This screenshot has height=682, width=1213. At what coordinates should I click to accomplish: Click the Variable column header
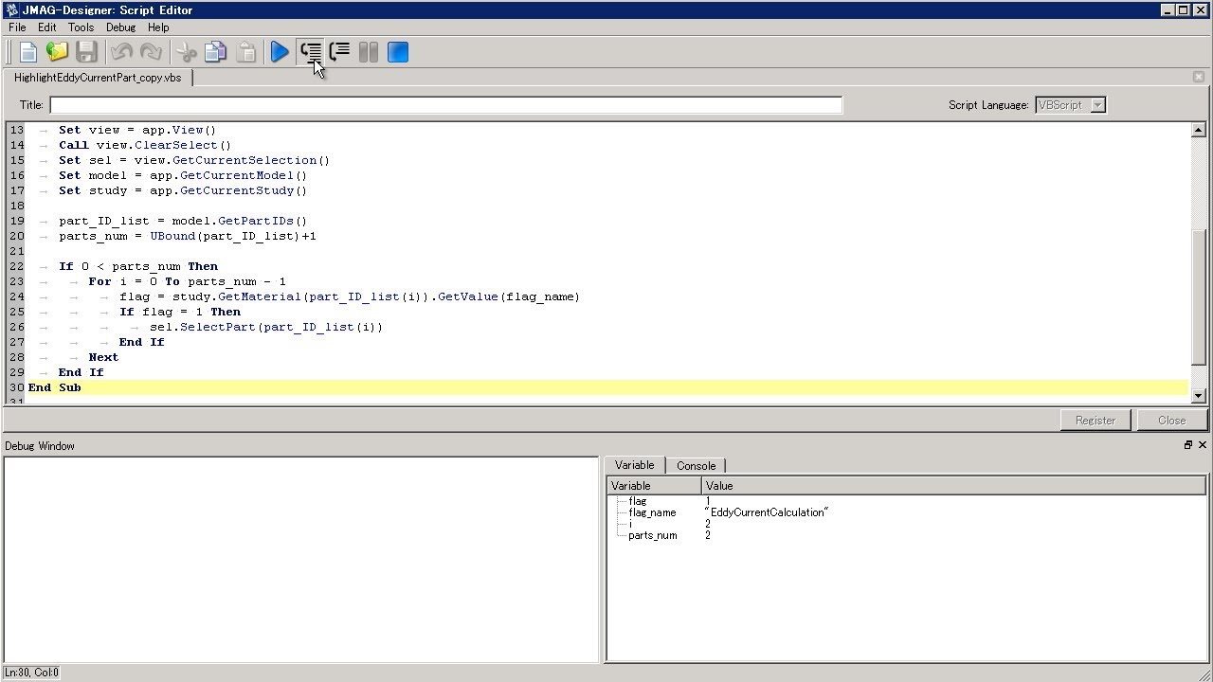654,486
